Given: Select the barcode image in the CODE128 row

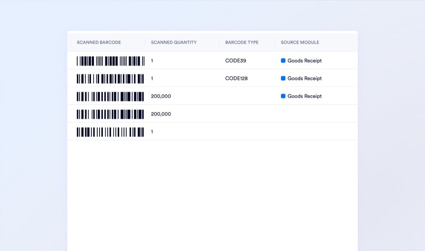Looking at the screenshot, I should pos(111,79).
